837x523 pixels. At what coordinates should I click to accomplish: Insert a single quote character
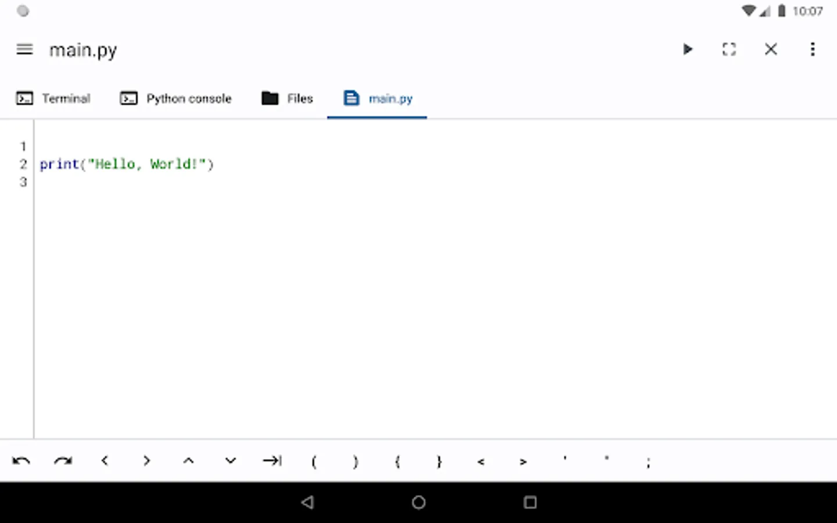point(565,459)
